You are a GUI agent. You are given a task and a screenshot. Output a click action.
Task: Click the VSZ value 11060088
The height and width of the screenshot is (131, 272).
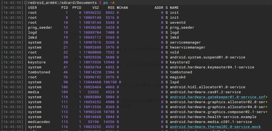(92, 52)
